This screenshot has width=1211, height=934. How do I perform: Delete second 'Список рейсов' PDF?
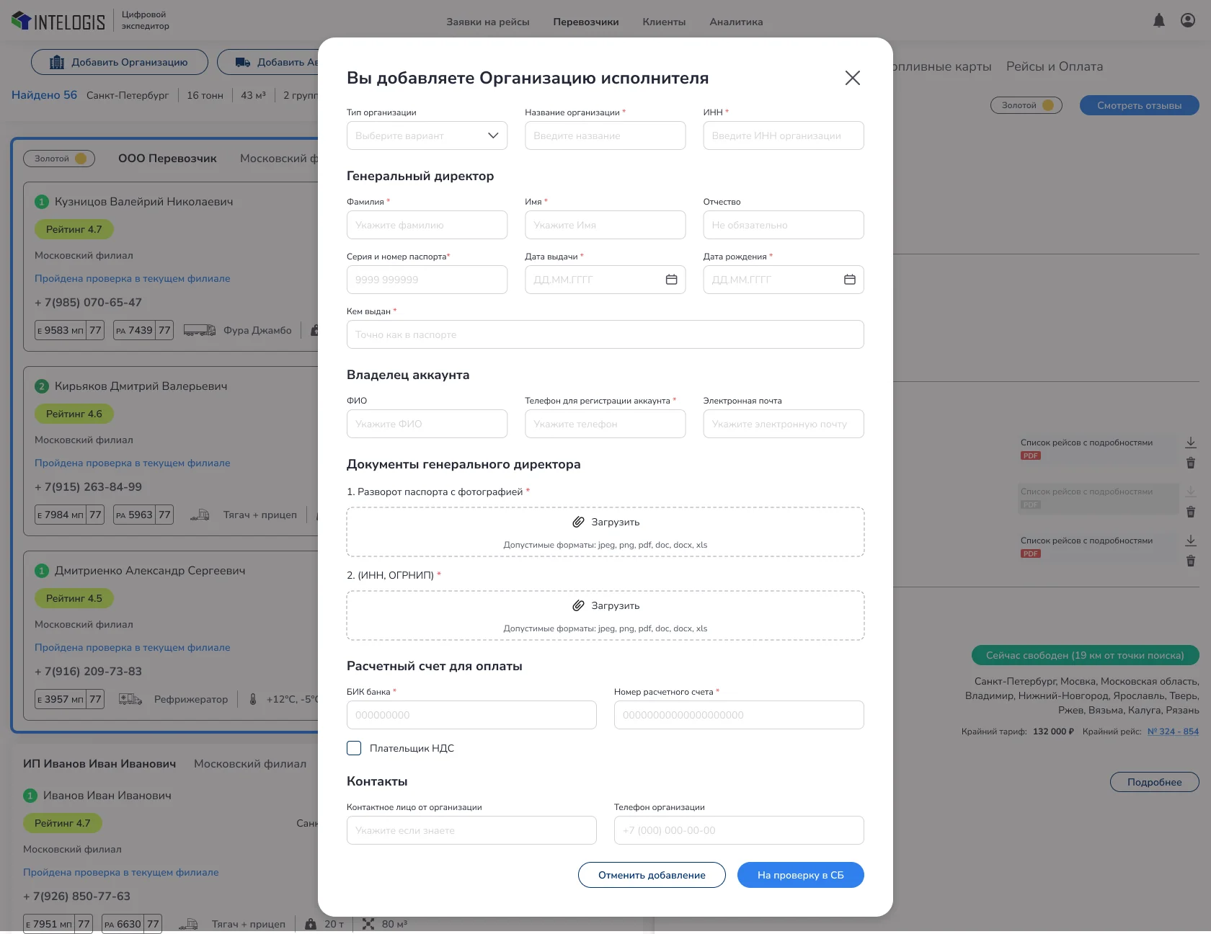tap(1191, 512)
